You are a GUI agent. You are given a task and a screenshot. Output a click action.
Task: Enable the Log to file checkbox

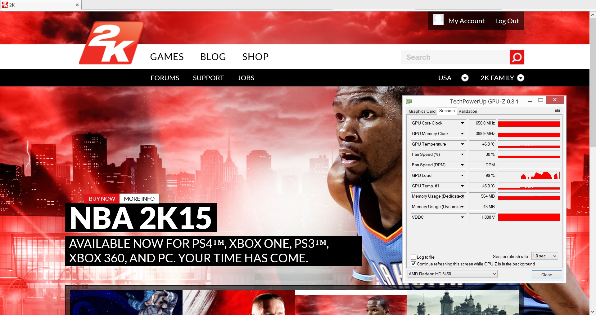[x=413, y=257]
